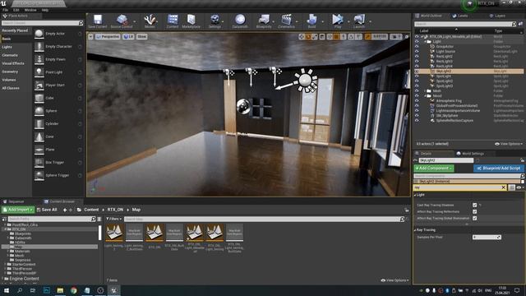Toggle Affect Ray Tracing Global Illumination checkbox
Viewport: 526px width, 296px height.
point(475,219)
